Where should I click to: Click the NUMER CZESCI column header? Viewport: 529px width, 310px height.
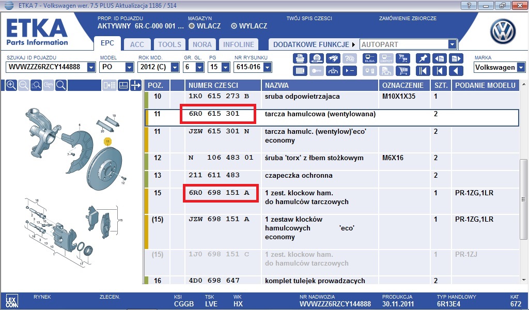pyautogui.click(x=223, y=85)
